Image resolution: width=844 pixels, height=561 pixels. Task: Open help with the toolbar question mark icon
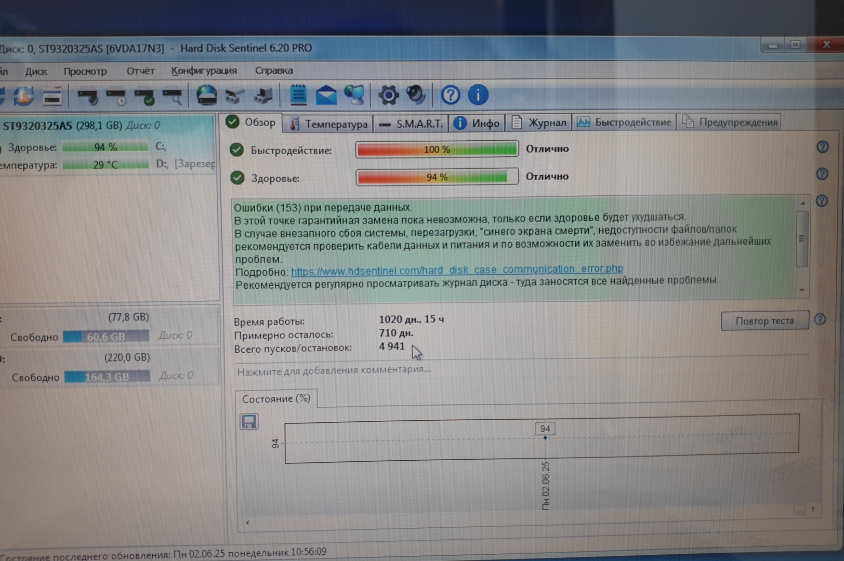click(450, 95)
